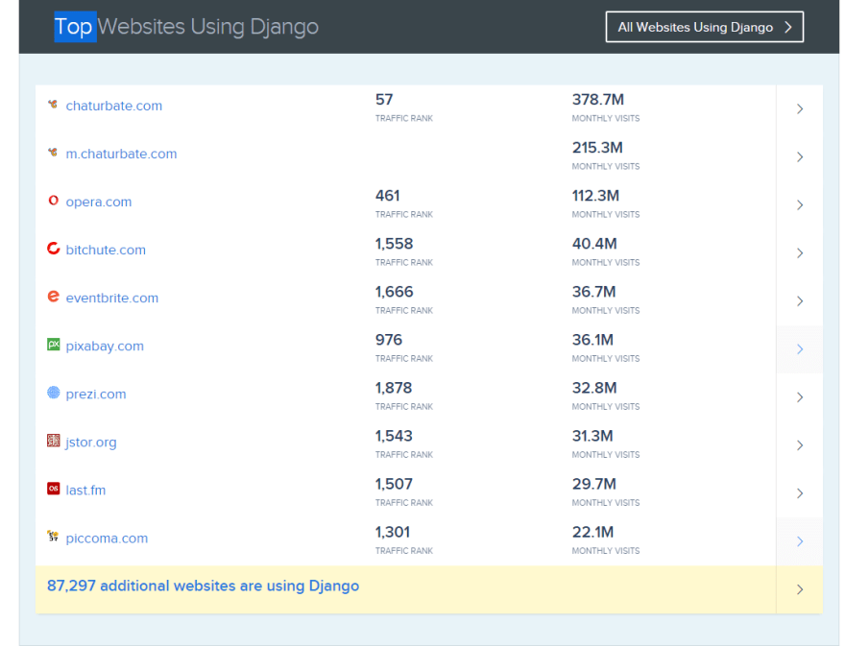Image resolution: width=845 pixels, height=646 pixels.
Task: Click the green Pixabay px icon
Action: [53, 345]
